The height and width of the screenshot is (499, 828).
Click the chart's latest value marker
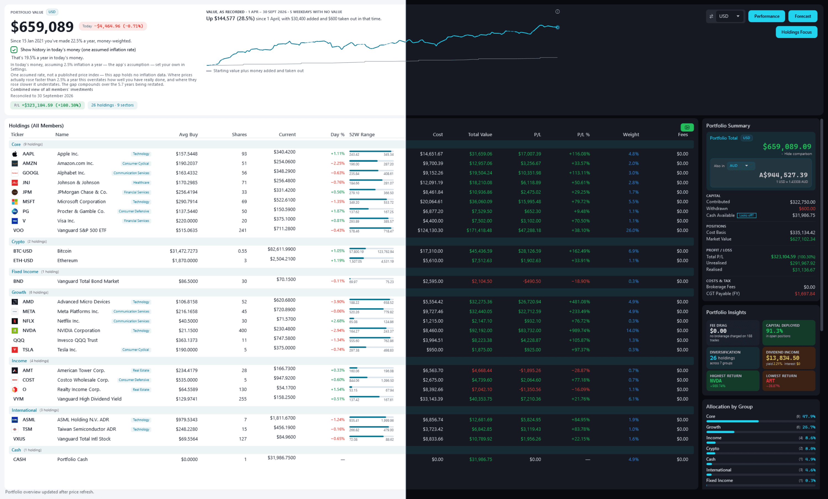[x=558, y=28]
